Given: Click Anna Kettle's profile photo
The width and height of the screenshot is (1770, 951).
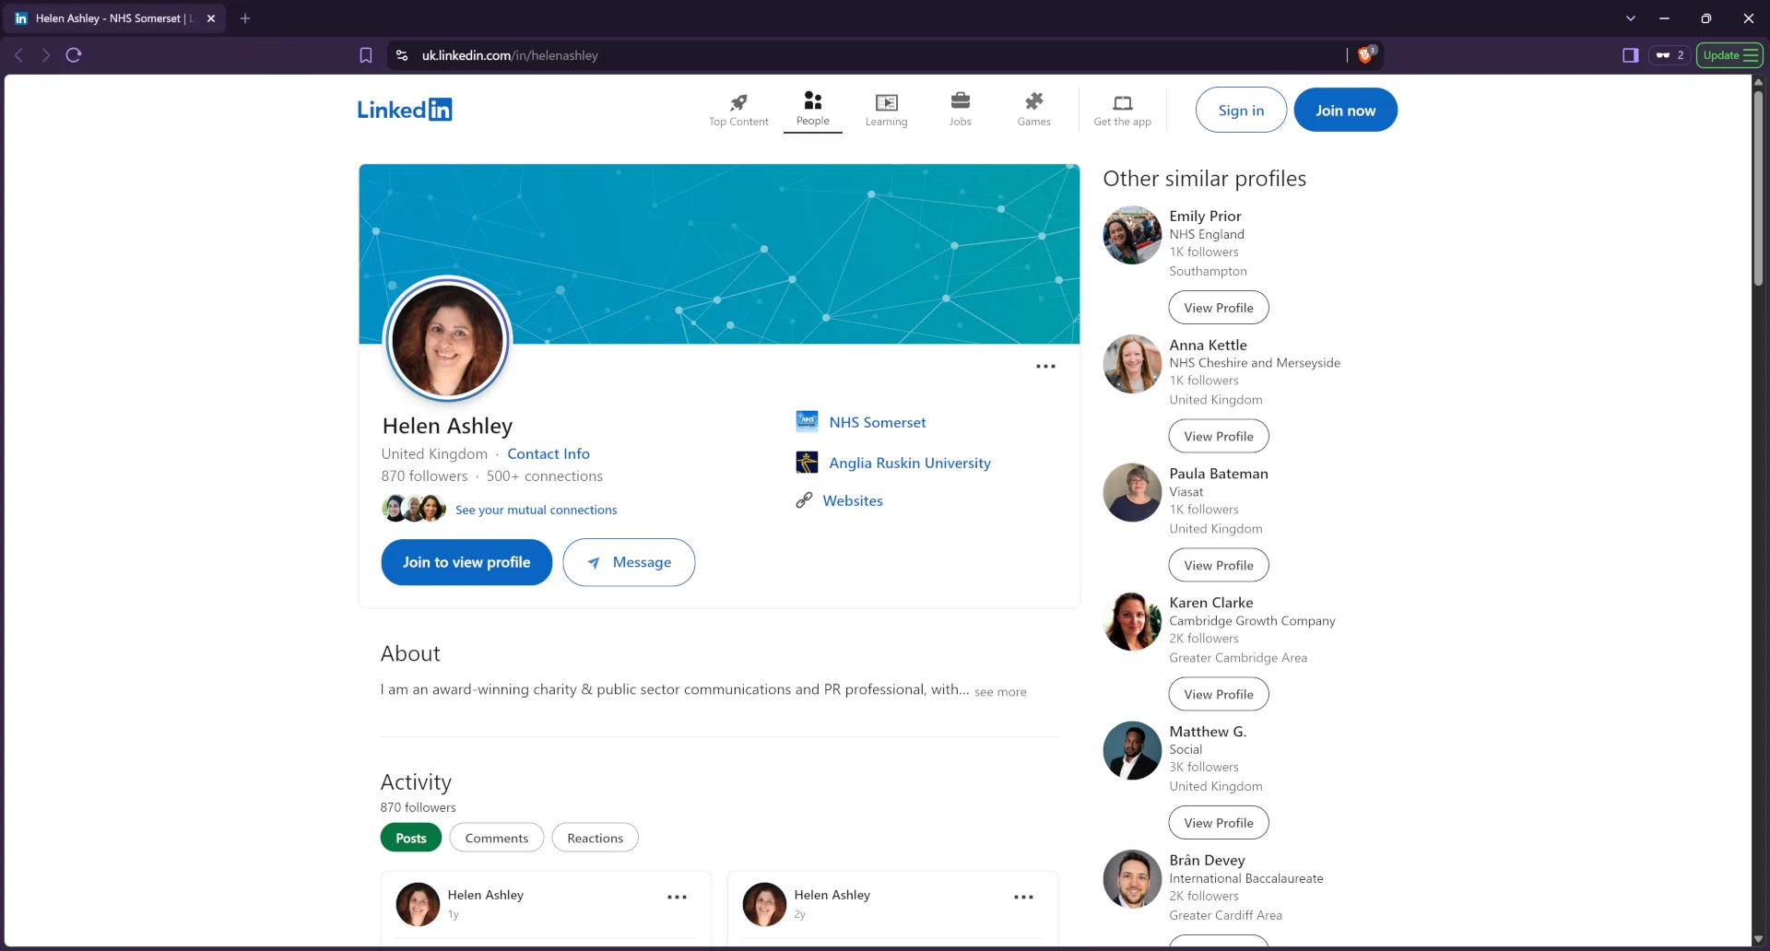Looking at the screenshot, I should point(1132,364).
